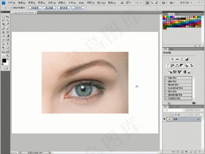Toggle lock transparent pixels in Layers panel

tap(170, 114)
